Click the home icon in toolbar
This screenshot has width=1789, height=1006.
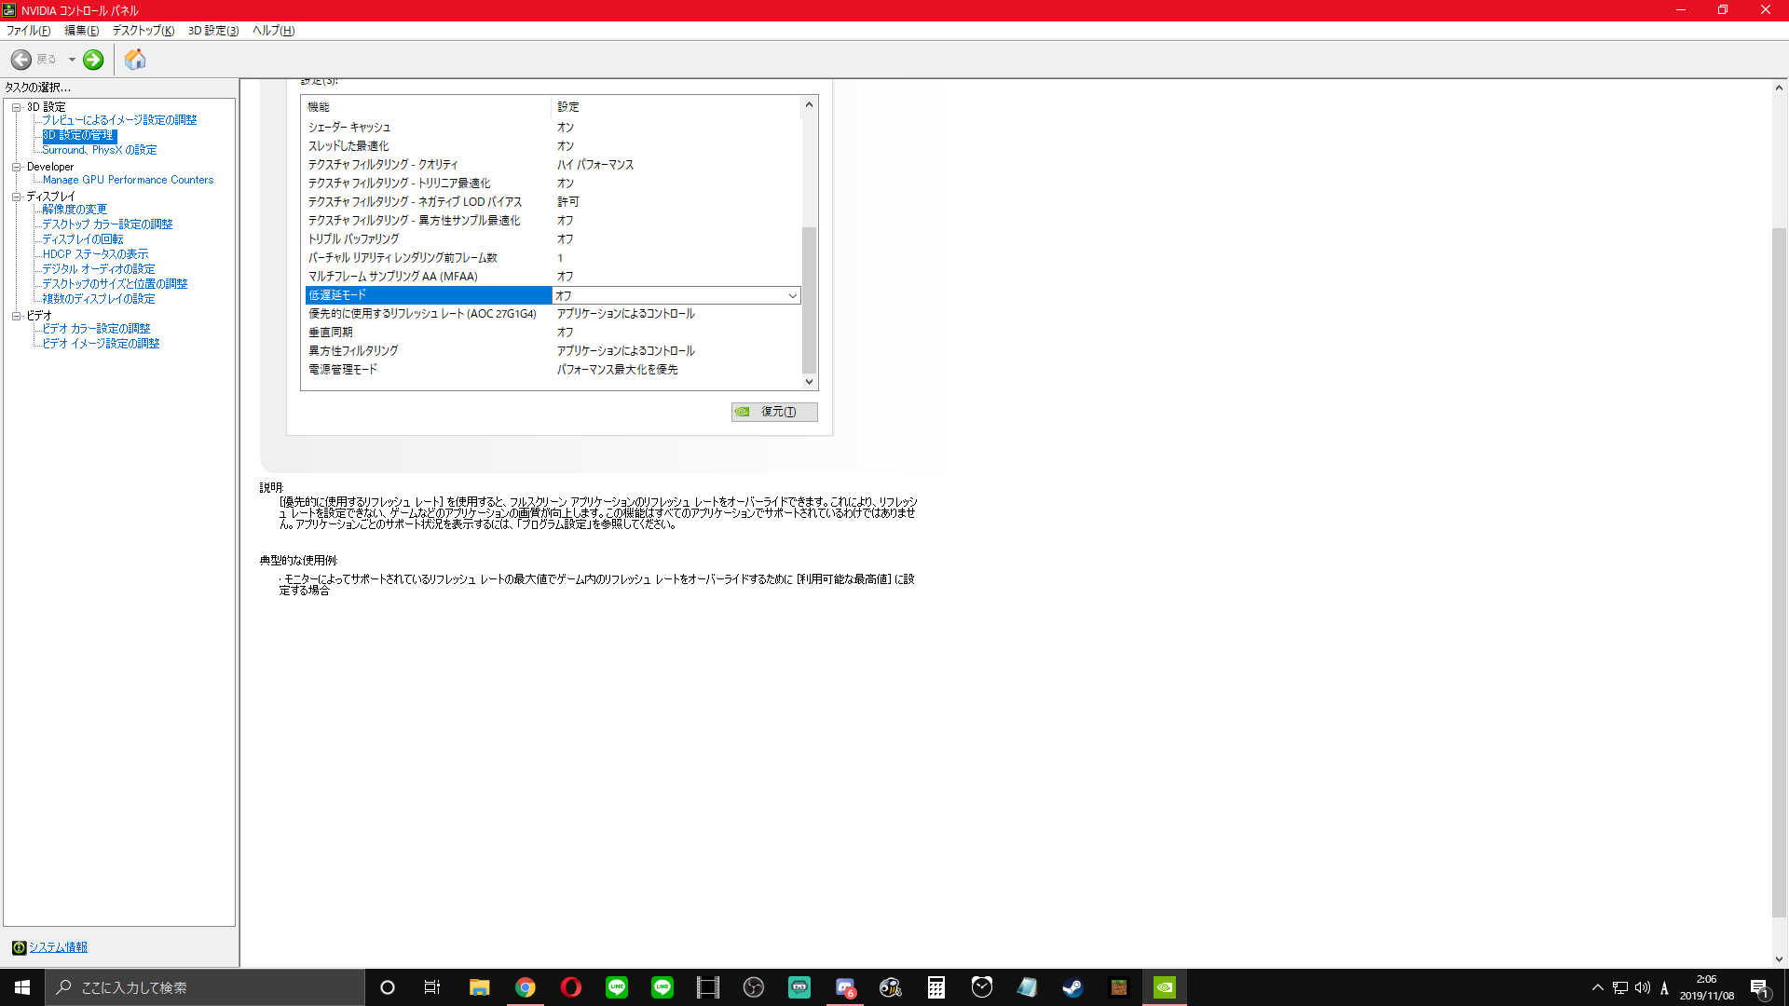tap(135, 60)
